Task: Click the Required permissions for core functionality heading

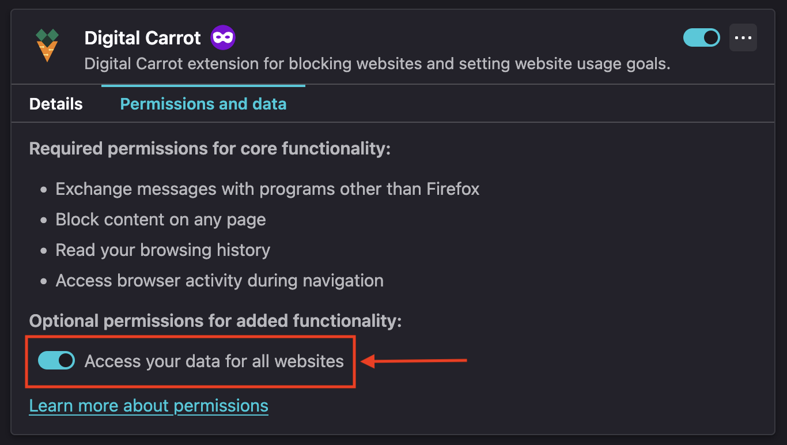Action: [x=210, y=149]
